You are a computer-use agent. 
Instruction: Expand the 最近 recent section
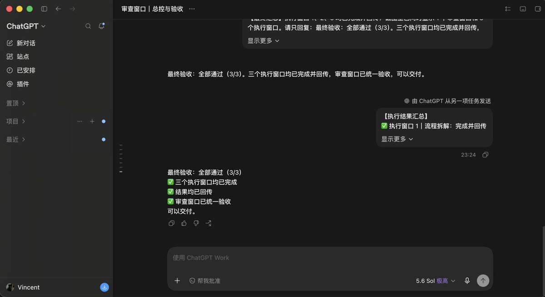[15, 139]
